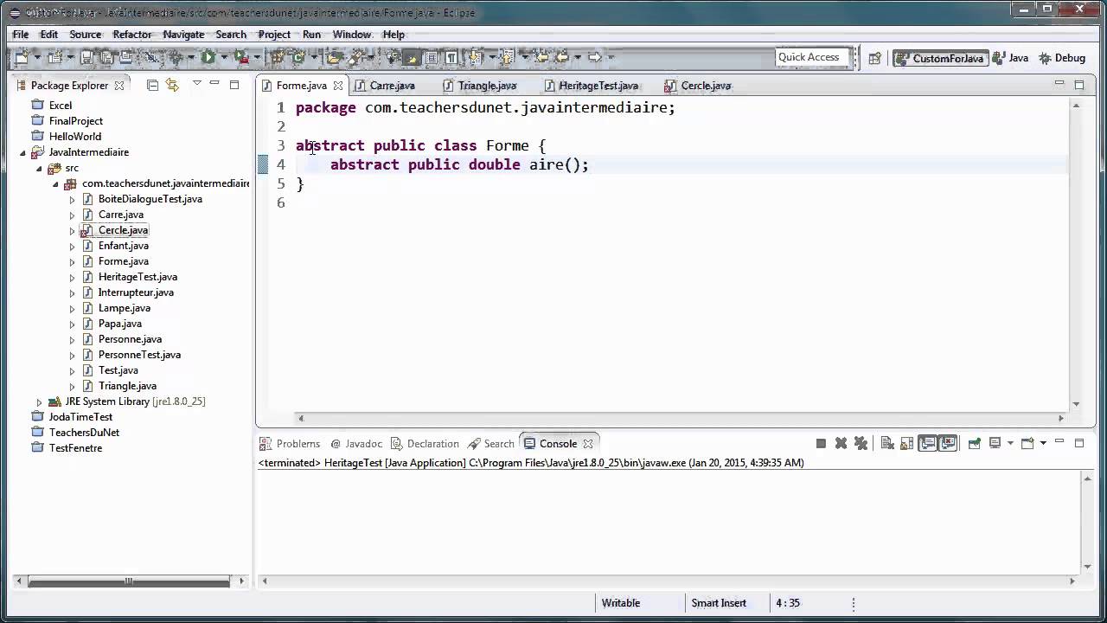
Task: Click the Back navigation arrow icon
Action: [562, 57]
